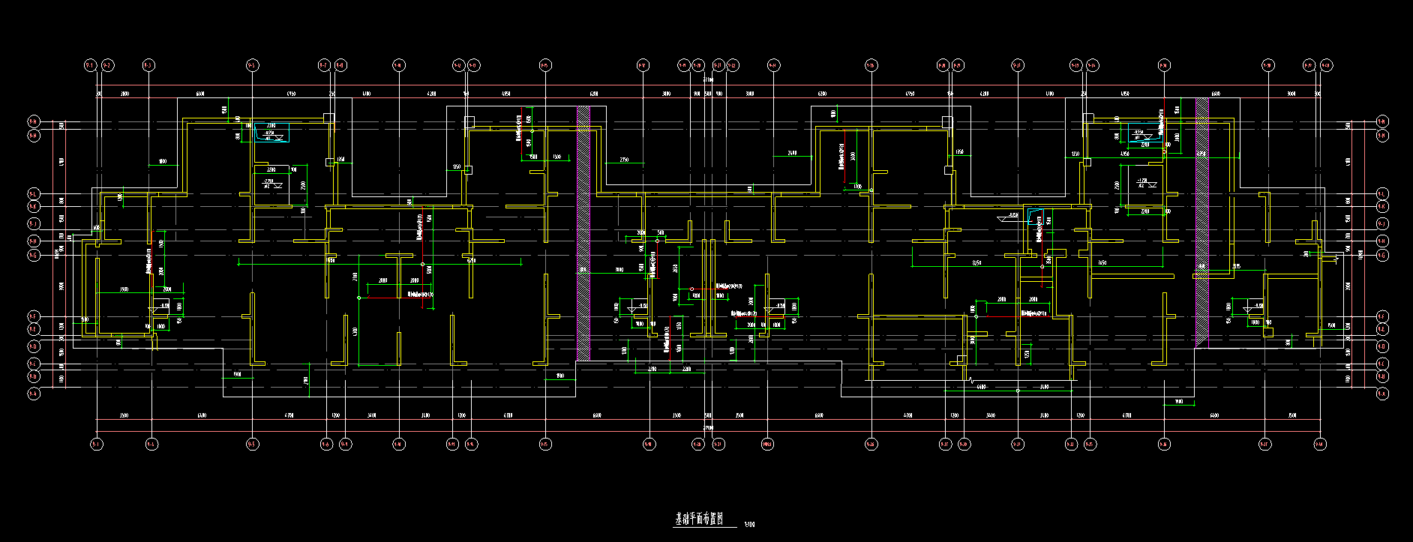Pick the left-side 9-K axis bubble
This screenshot has width=1413, height=542.
click(33, 206)
